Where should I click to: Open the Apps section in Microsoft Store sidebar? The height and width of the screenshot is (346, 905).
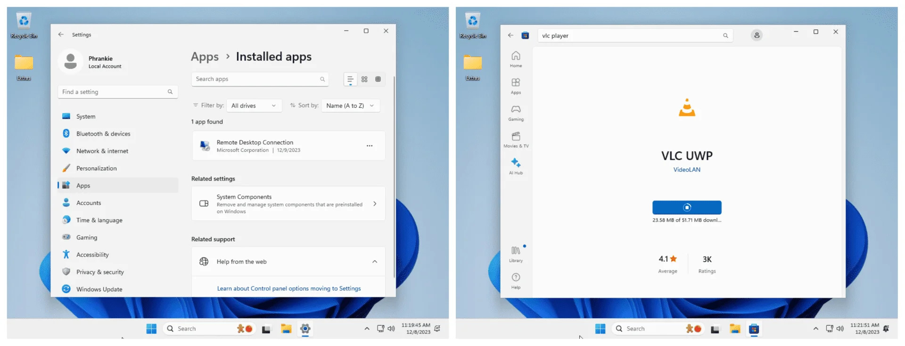(516, 86)
